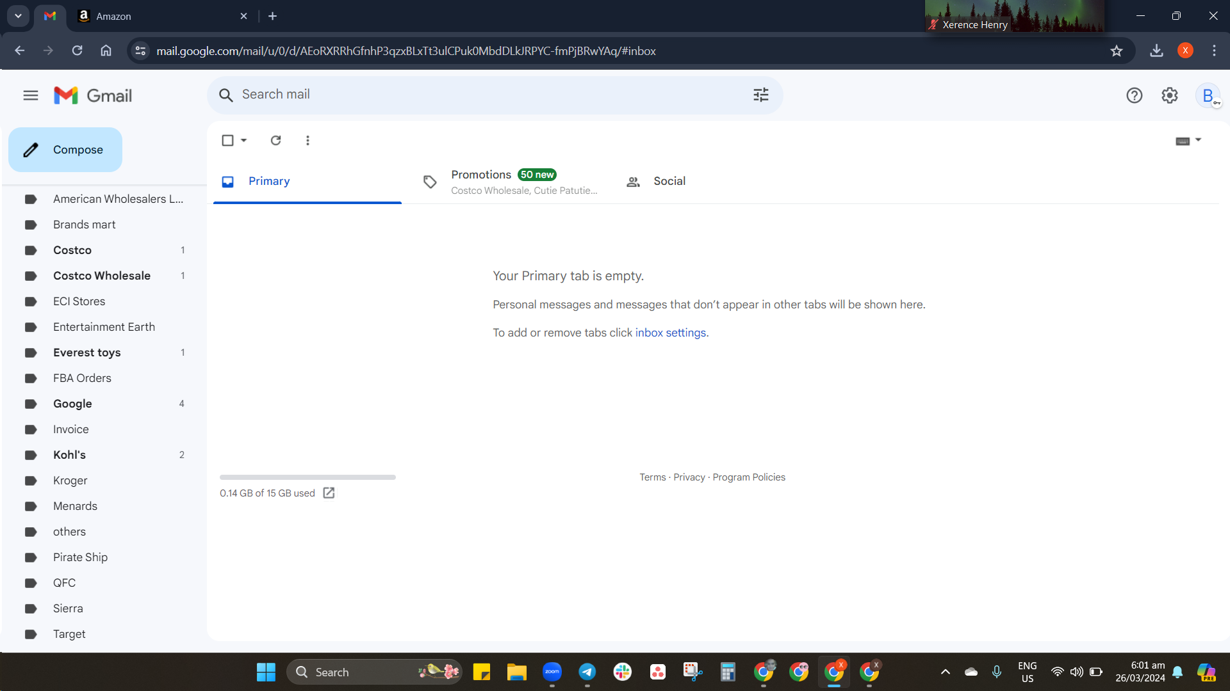This screenshot has height=691, width=1230.
Task: Click the Gmail logo
Action: pos(93,95)
